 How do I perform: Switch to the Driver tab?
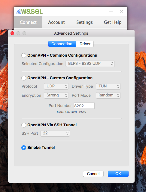(85, 44)
